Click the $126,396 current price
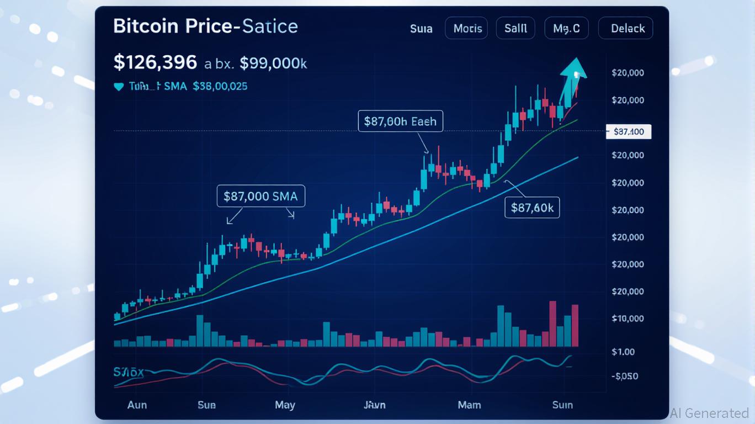Image resolution: width=755 pixels, height=424 pixels. 155,62
